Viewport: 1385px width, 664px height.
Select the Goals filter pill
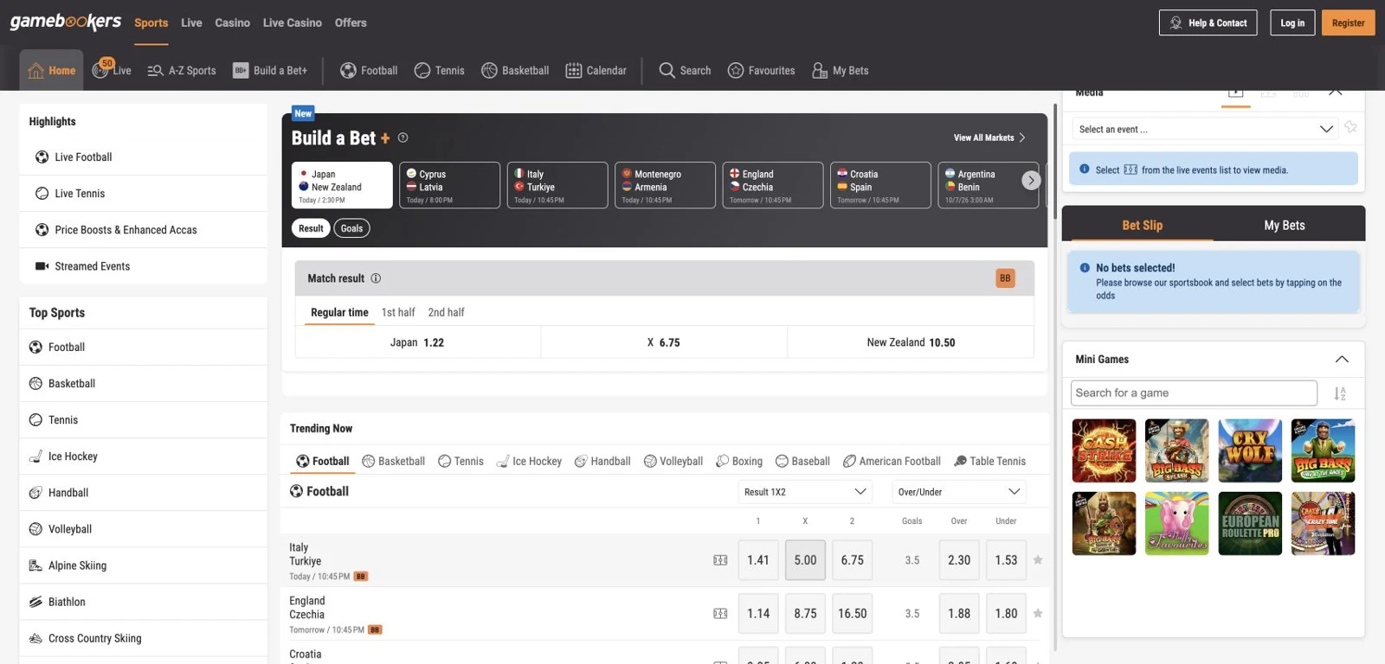[351, 228]
